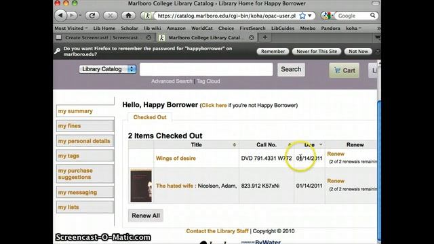Click the stop loading X button
This screenshot has width=434, height=244.
coord(110,16)
